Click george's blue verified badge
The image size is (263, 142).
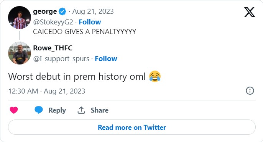[62, 11]
